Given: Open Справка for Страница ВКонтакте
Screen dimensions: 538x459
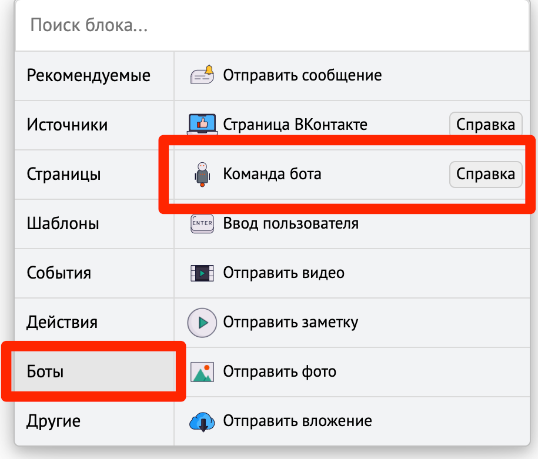Looking at the screenshot, I should [x=486, y=125].
